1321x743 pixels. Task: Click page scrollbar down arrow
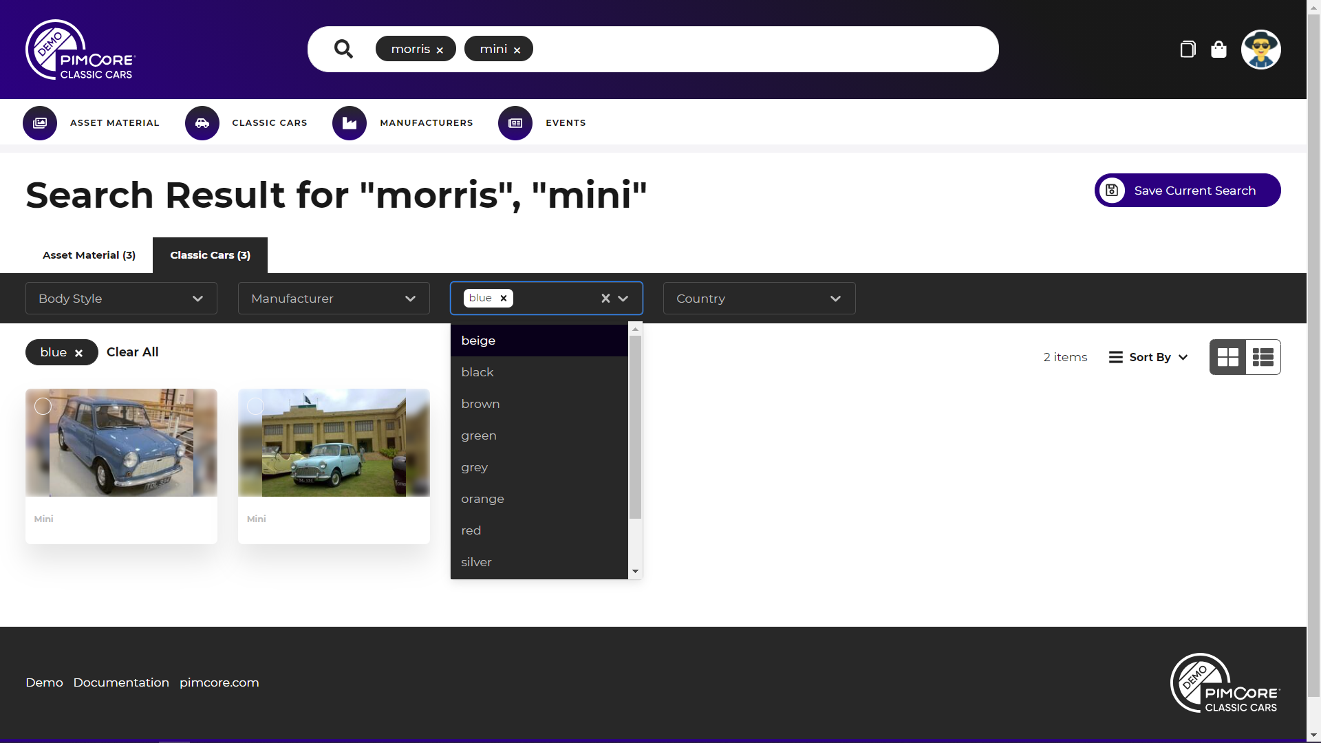pos(1313,735)
